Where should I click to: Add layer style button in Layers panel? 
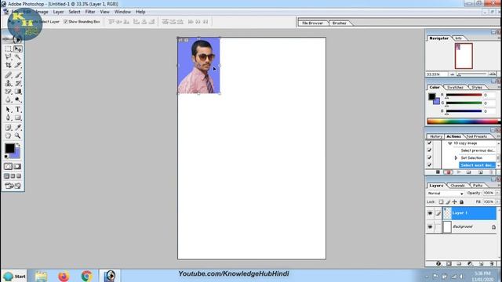pyautogui.click(x=438, y=264)
